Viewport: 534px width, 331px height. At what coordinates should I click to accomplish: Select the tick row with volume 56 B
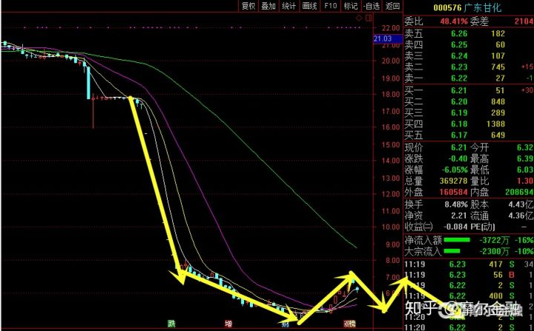pos(469,275)
